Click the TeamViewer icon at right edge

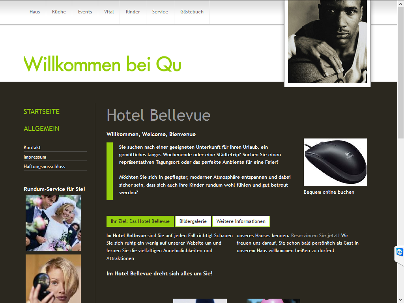tap(400, 252)
